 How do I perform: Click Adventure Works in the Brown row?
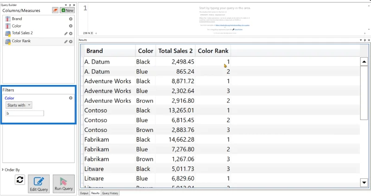coord(108,101)
